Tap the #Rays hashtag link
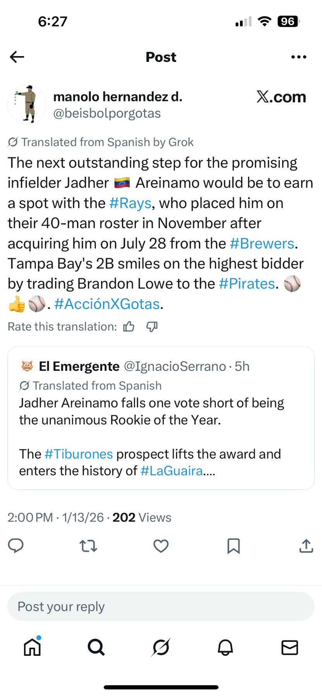This screenshot has width=322, height=696. pos(130,203)
